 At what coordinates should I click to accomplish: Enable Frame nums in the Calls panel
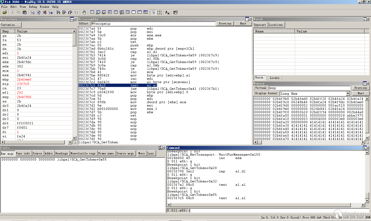click(106, 154)
